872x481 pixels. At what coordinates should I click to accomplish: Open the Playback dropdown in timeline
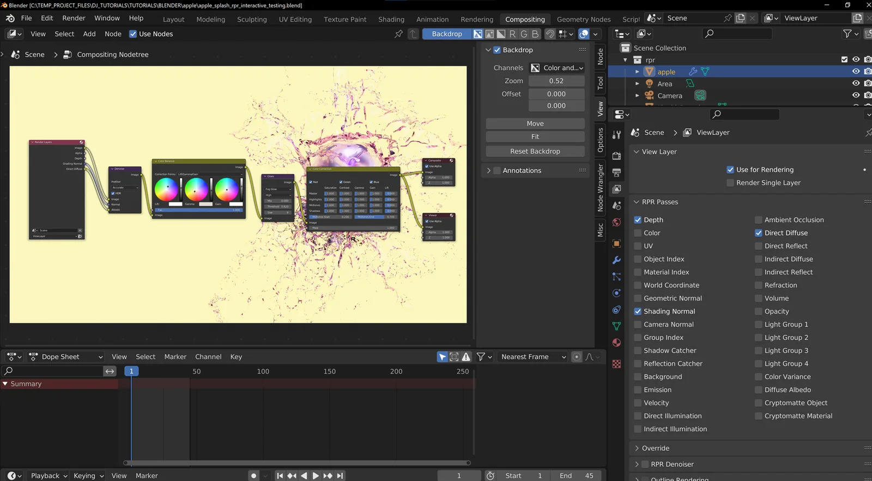[x=49, y=476]
